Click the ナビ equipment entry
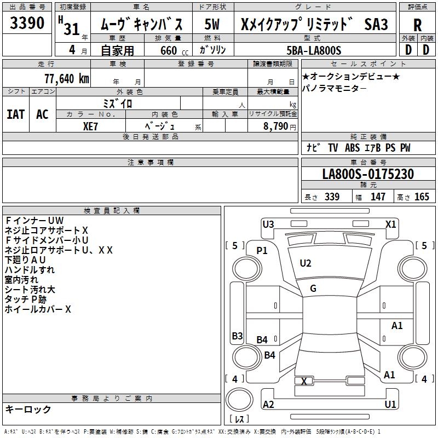Viewport: 438px width, 438px height. [313, 147]
